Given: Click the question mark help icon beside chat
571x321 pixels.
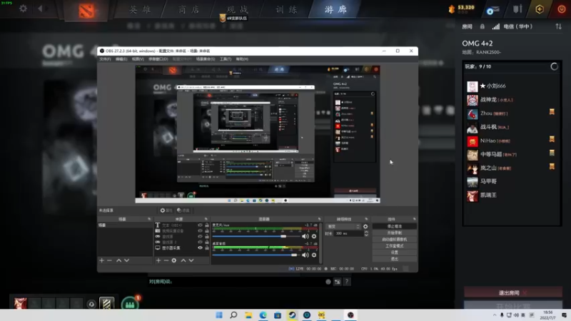Looking at the screenshot, I should (x=347, y=281).
